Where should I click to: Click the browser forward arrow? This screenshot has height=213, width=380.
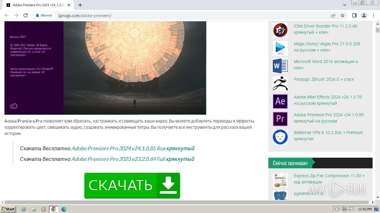(16, 15)
